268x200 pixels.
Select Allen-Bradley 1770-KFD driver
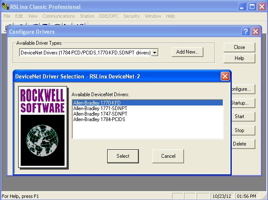147,103
